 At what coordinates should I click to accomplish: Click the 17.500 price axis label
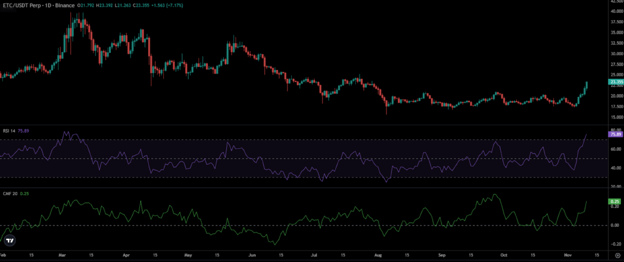616,106
